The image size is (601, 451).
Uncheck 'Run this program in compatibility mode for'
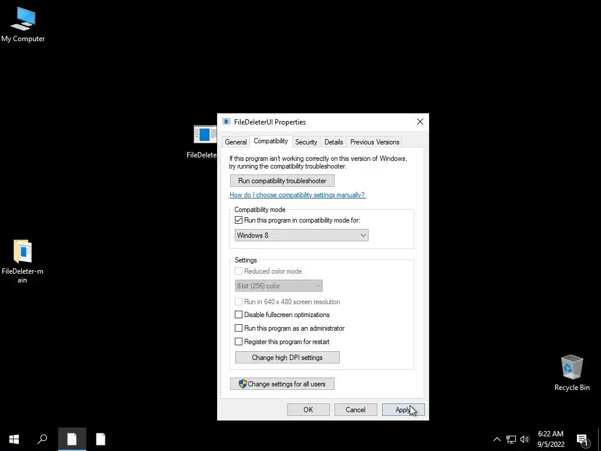point(238,220)
